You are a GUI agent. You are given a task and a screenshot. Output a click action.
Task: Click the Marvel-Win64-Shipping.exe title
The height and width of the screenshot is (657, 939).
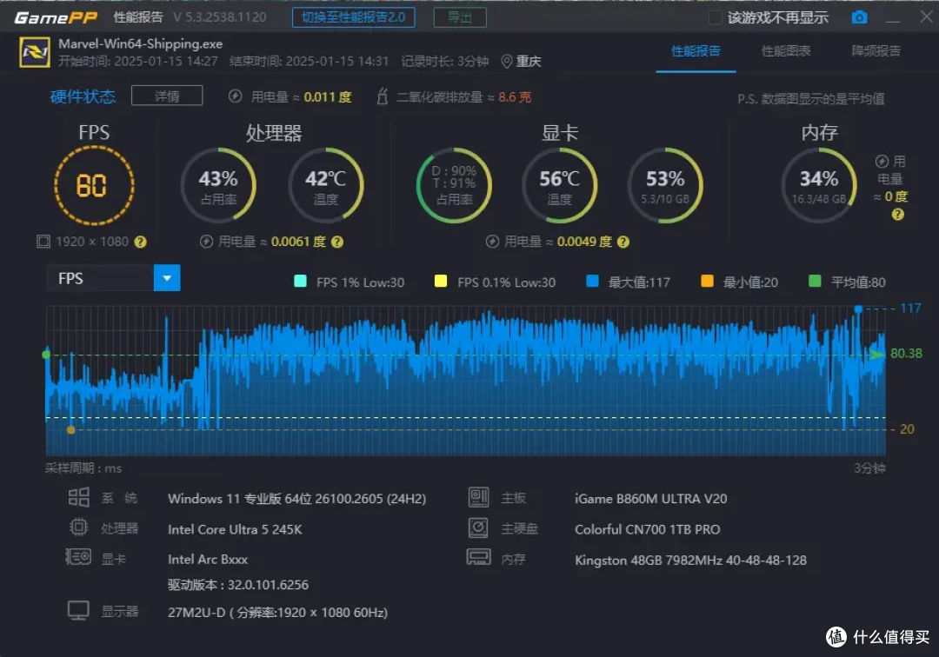(x=141, y=43)
